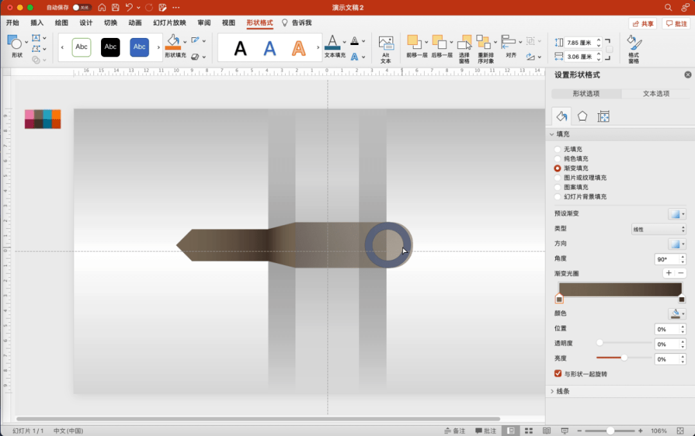Add a gradient stop with plus
This screenshot has height=436, width=695.
[669, 273]
